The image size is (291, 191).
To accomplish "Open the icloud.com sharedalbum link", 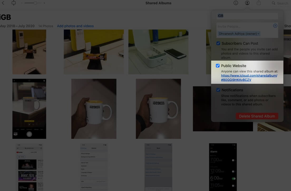I will point(249,78).
